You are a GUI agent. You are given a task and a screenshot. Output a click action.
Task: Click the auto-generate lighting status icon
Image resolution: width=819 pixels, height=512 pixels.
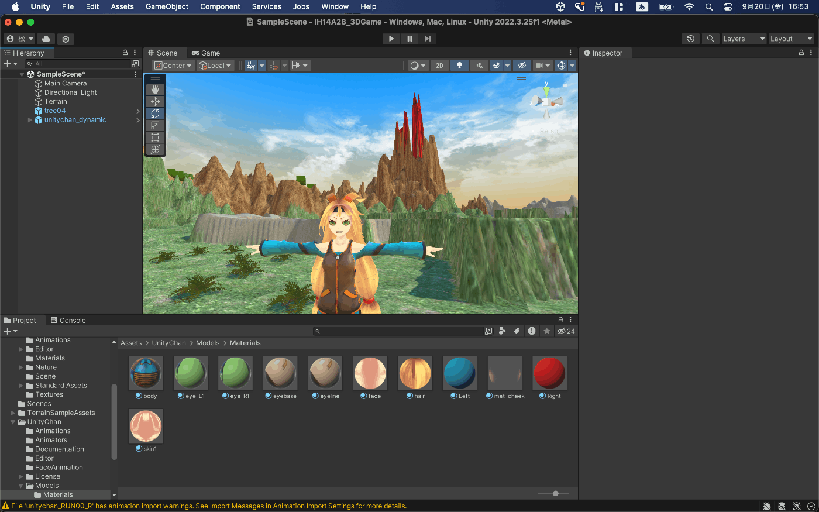coord(796,506)
